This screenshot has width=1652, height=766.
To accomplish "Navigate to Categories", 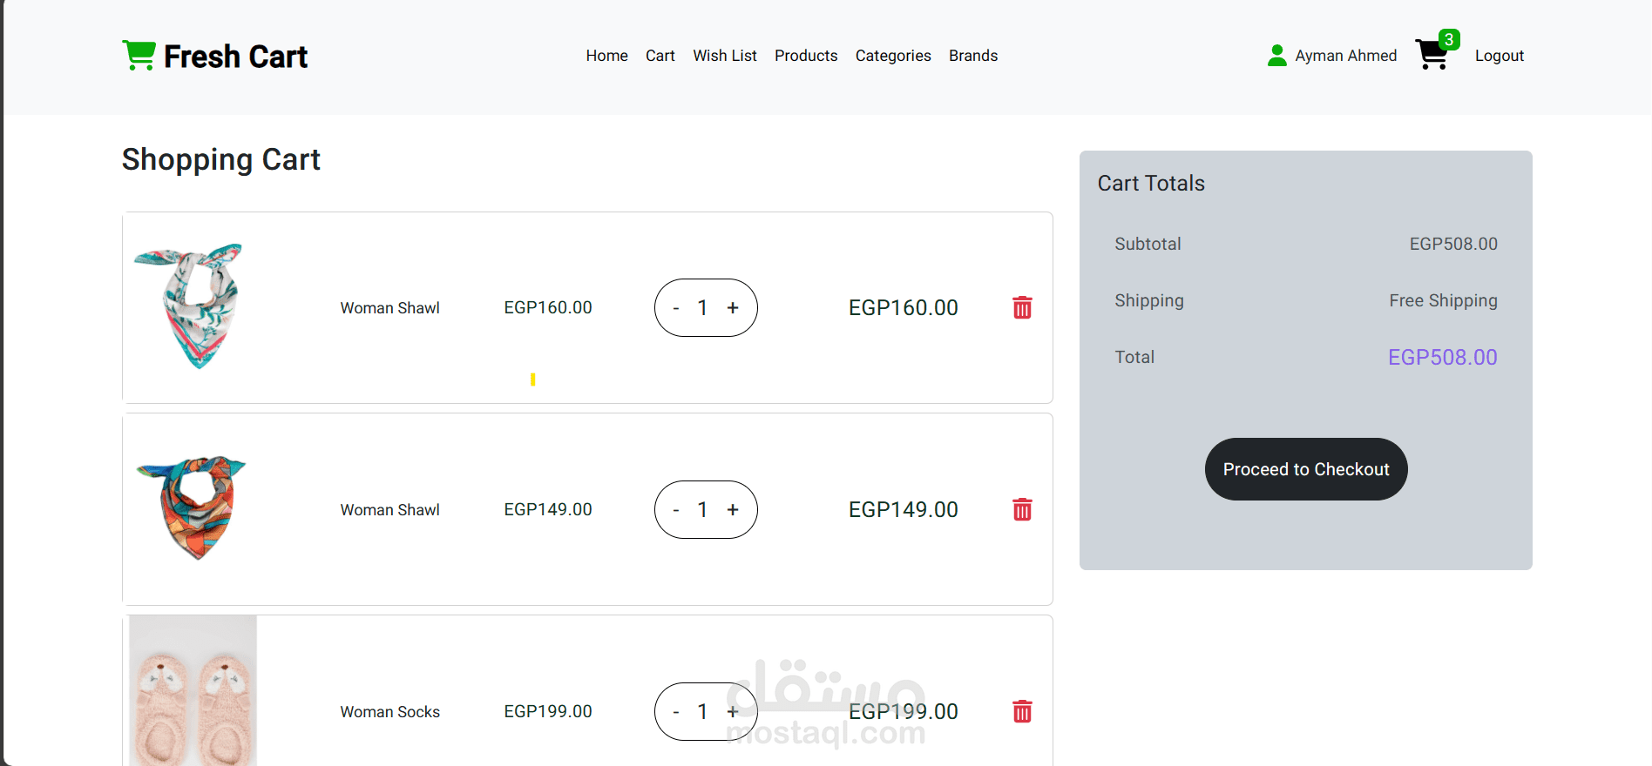I will click(x=893, y=56).
